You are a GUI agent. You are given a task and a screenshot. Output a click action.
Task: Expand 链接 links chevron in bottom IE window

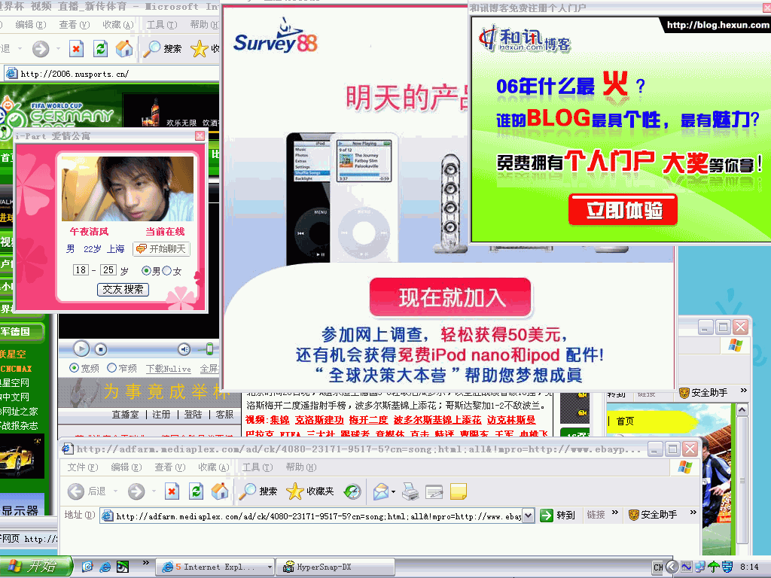pyautogui.click(x=614, y=513)
